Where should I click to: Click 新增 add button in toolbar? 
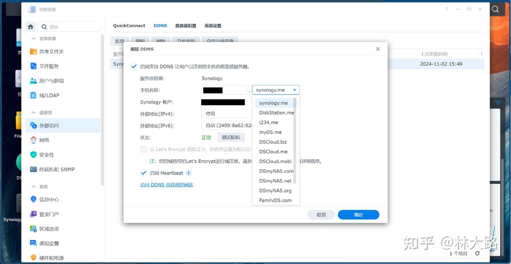tap(119, 41)
